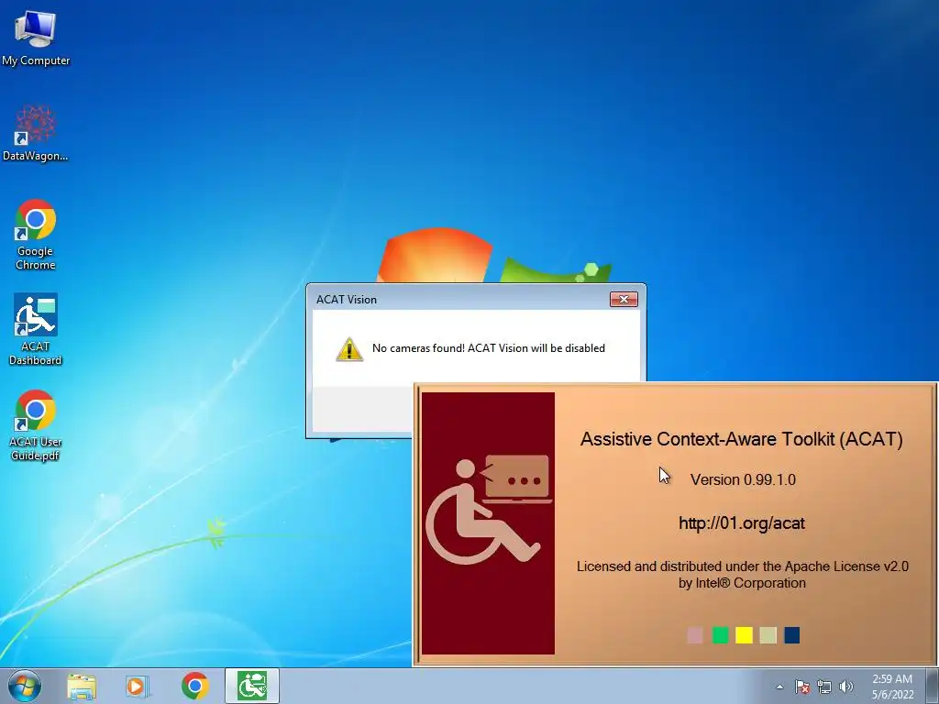939x704 pixels.
Task: Select the Google Chrome desktop shortcut
Action: pyautogui.click(x=36, y=234)
